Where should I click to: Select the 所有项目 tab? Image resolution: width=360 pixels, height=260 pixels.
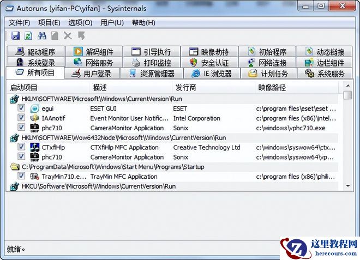point(35,72)
